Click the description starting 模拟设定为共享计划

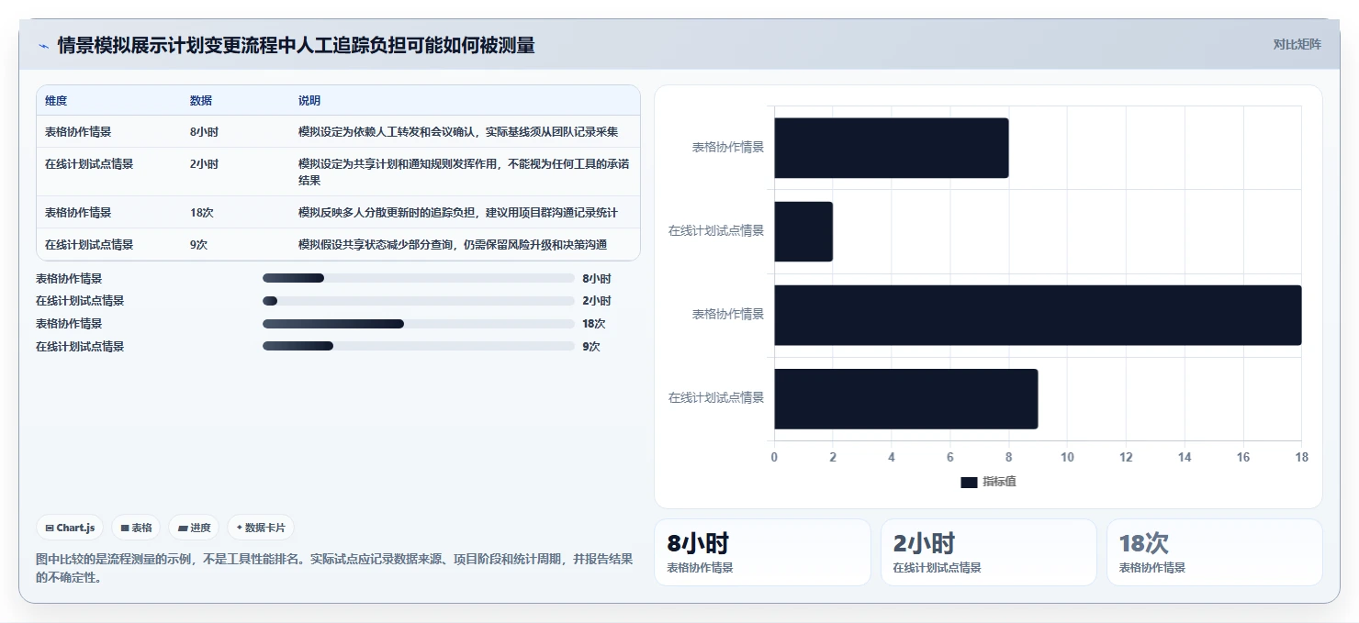click(464, 172)
